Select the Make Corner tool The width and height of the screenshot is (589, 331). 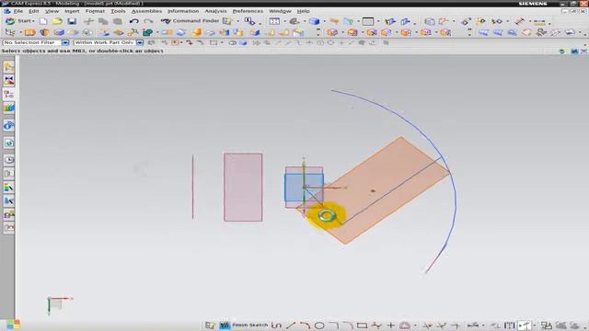click(x=456, y=325)
